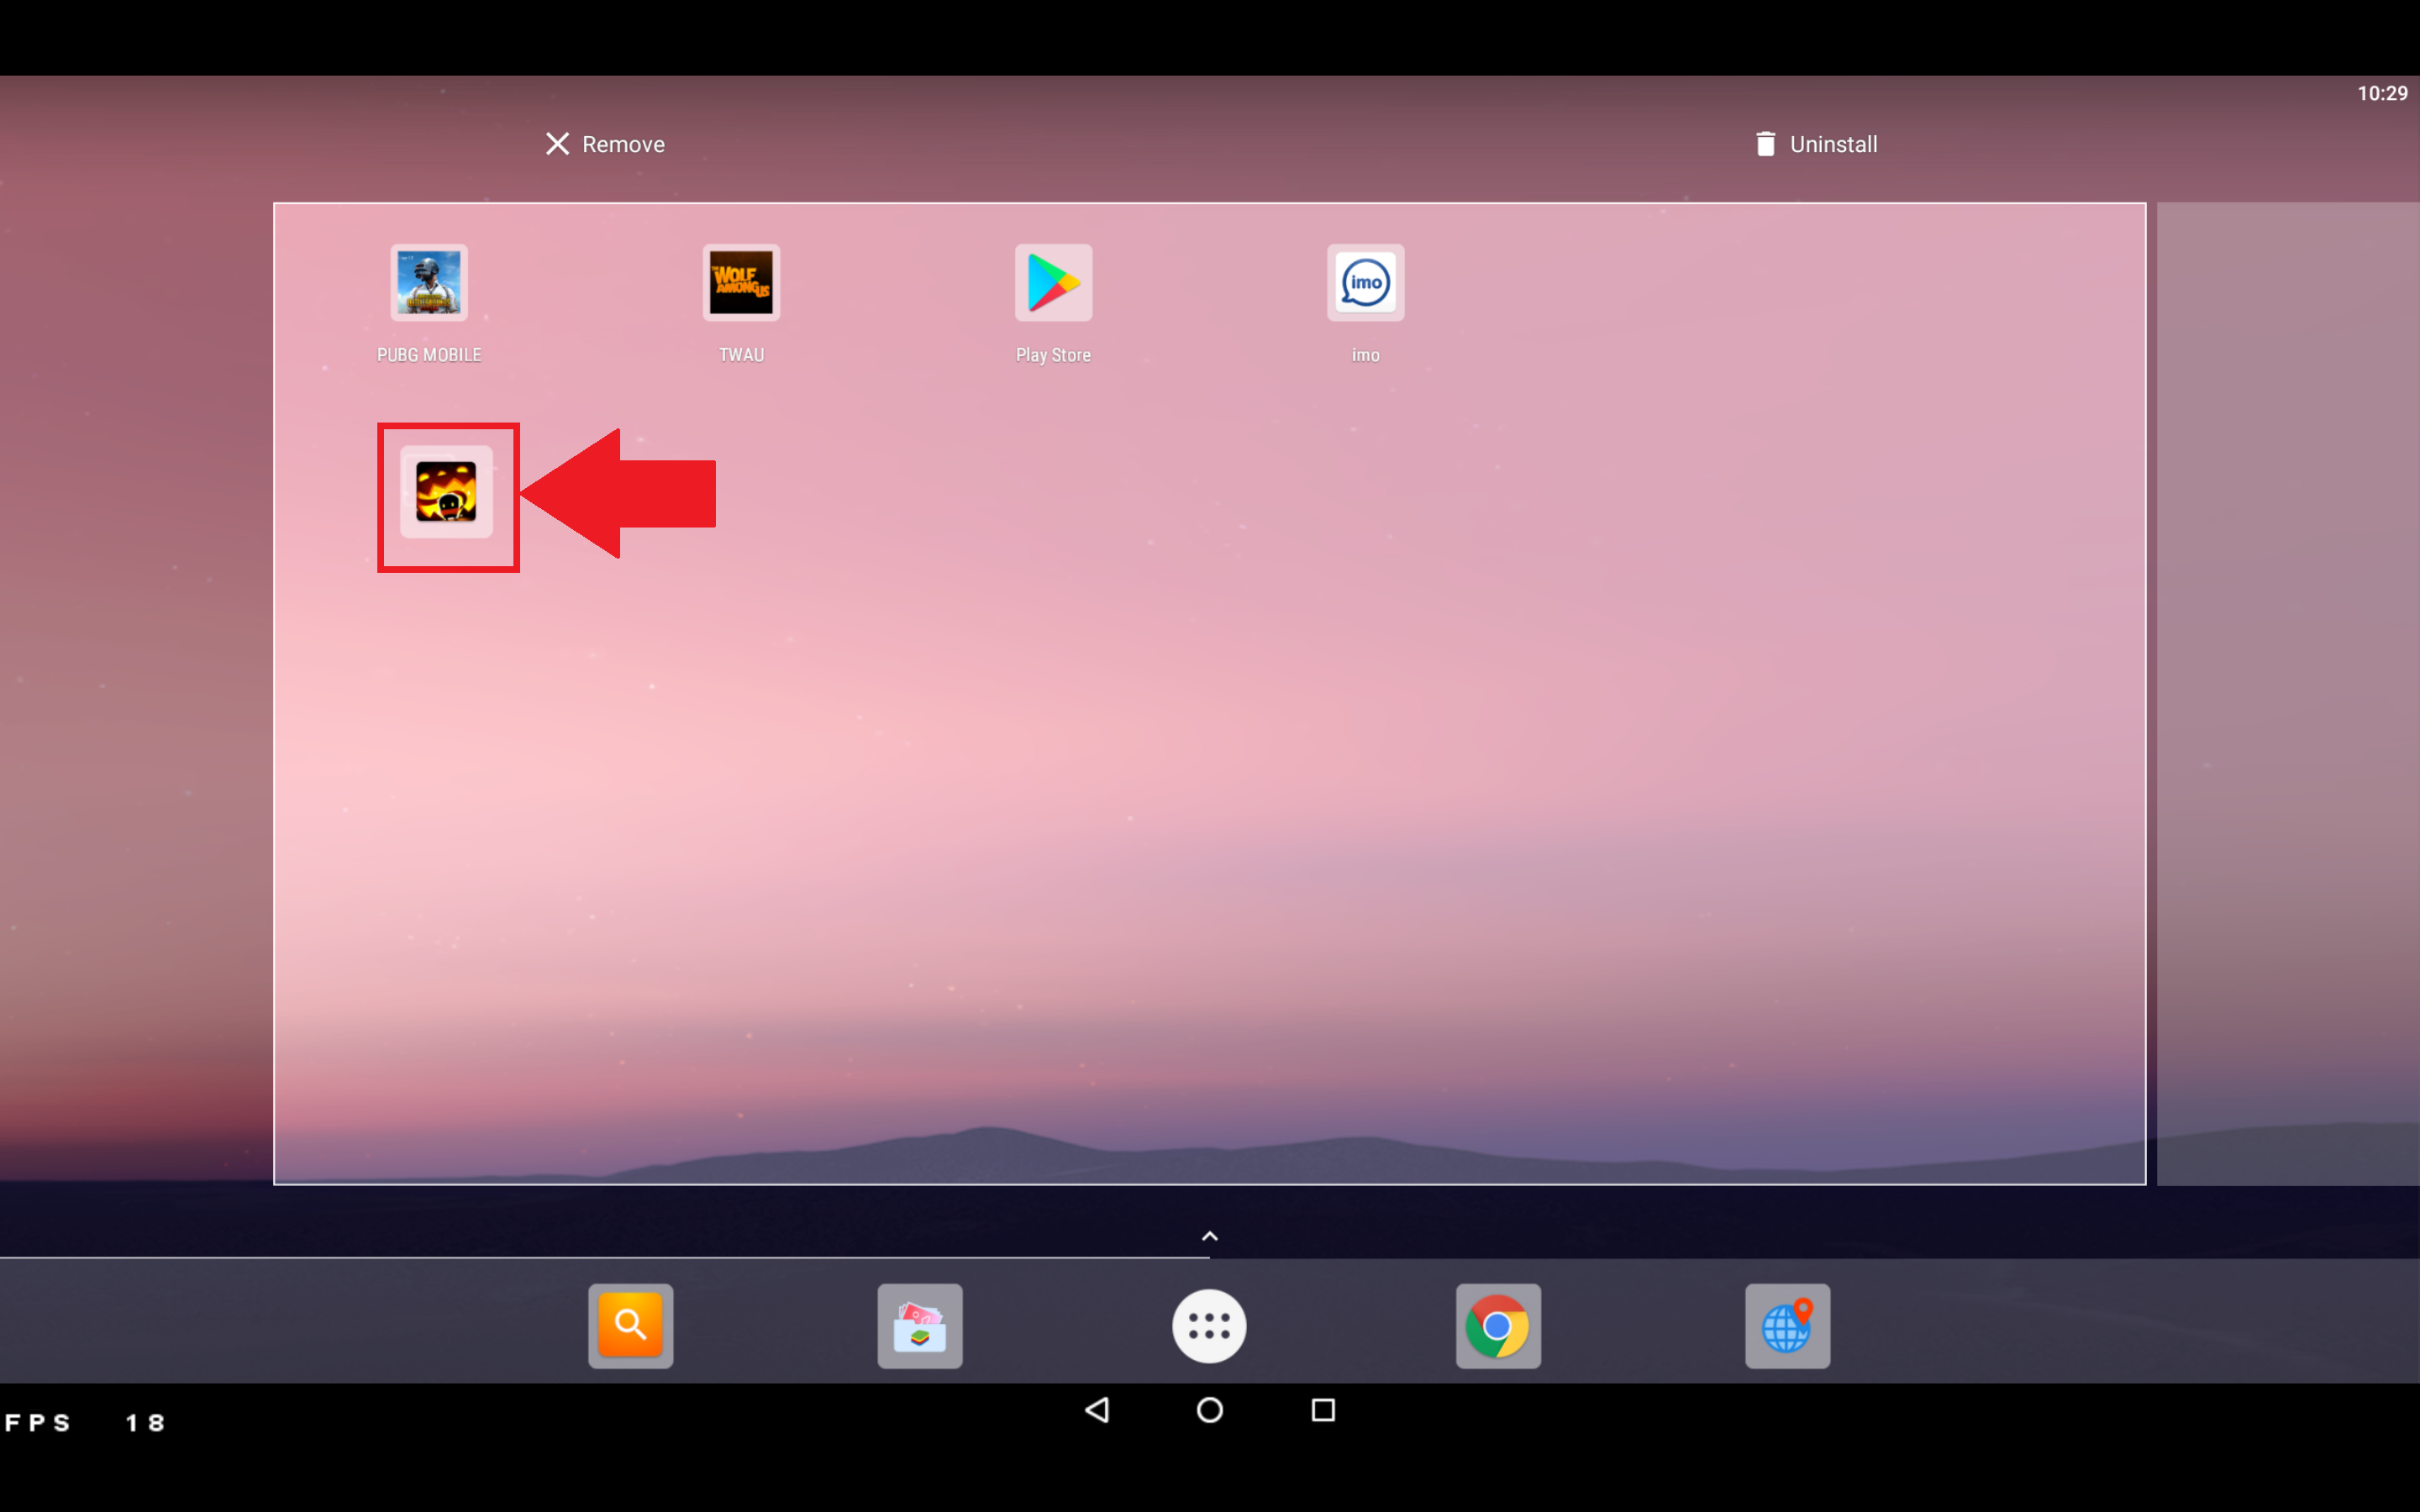
Task: Press the Home navigation button
Action: pyautogui.click(x=1209, y=1411)
